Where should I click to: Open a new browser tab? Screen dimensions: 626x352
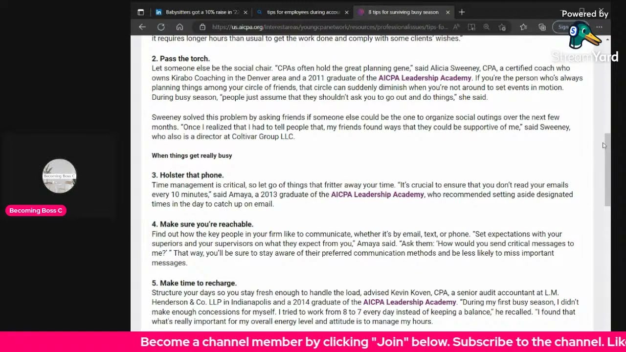tap(462, 12)
